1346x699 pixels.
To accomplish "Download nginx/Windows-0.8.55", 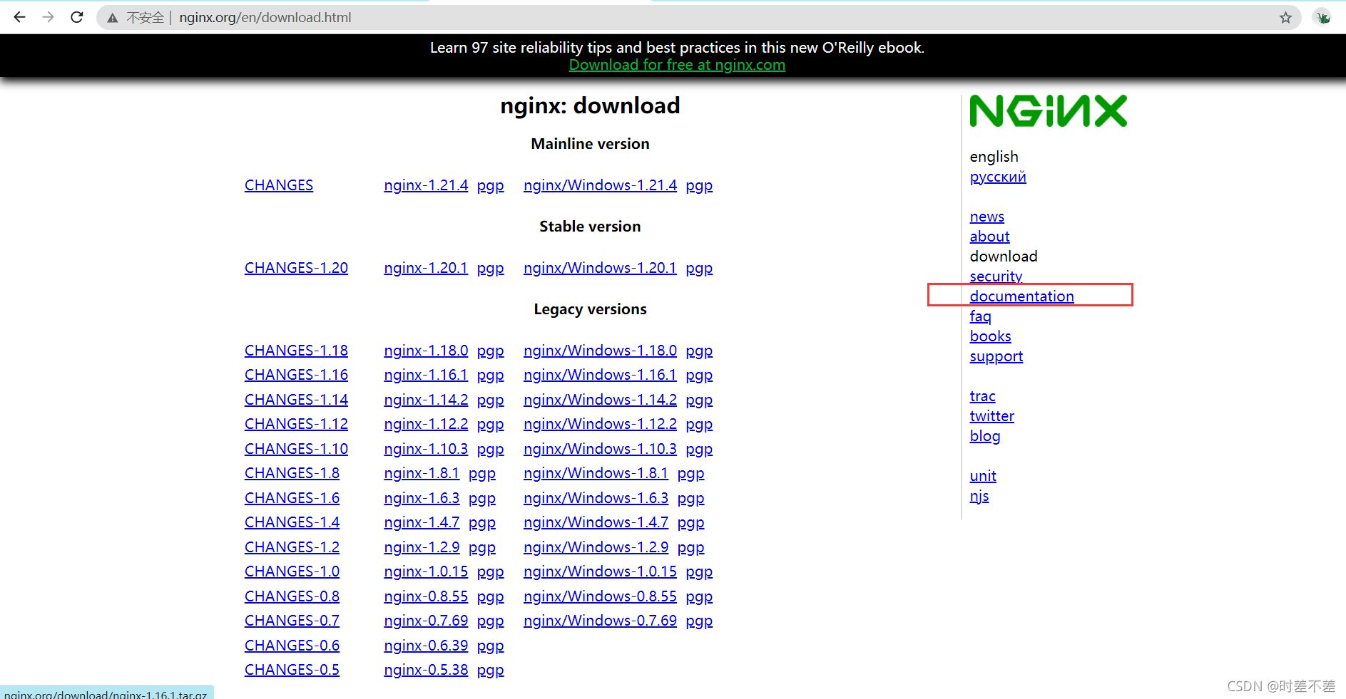I will (x=600, y=596).
